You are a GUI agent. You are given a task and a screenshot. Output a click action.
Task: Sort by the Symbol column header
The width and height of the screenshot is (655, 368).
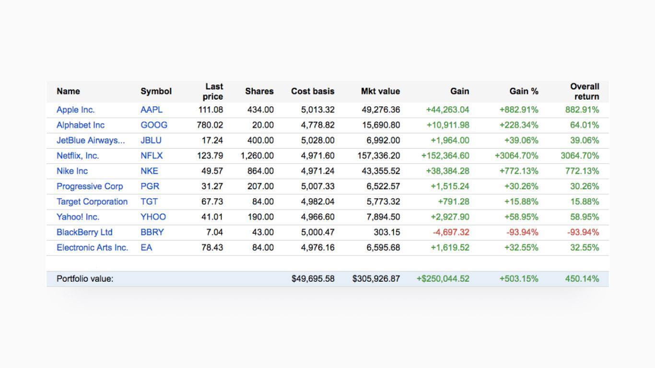156,92
